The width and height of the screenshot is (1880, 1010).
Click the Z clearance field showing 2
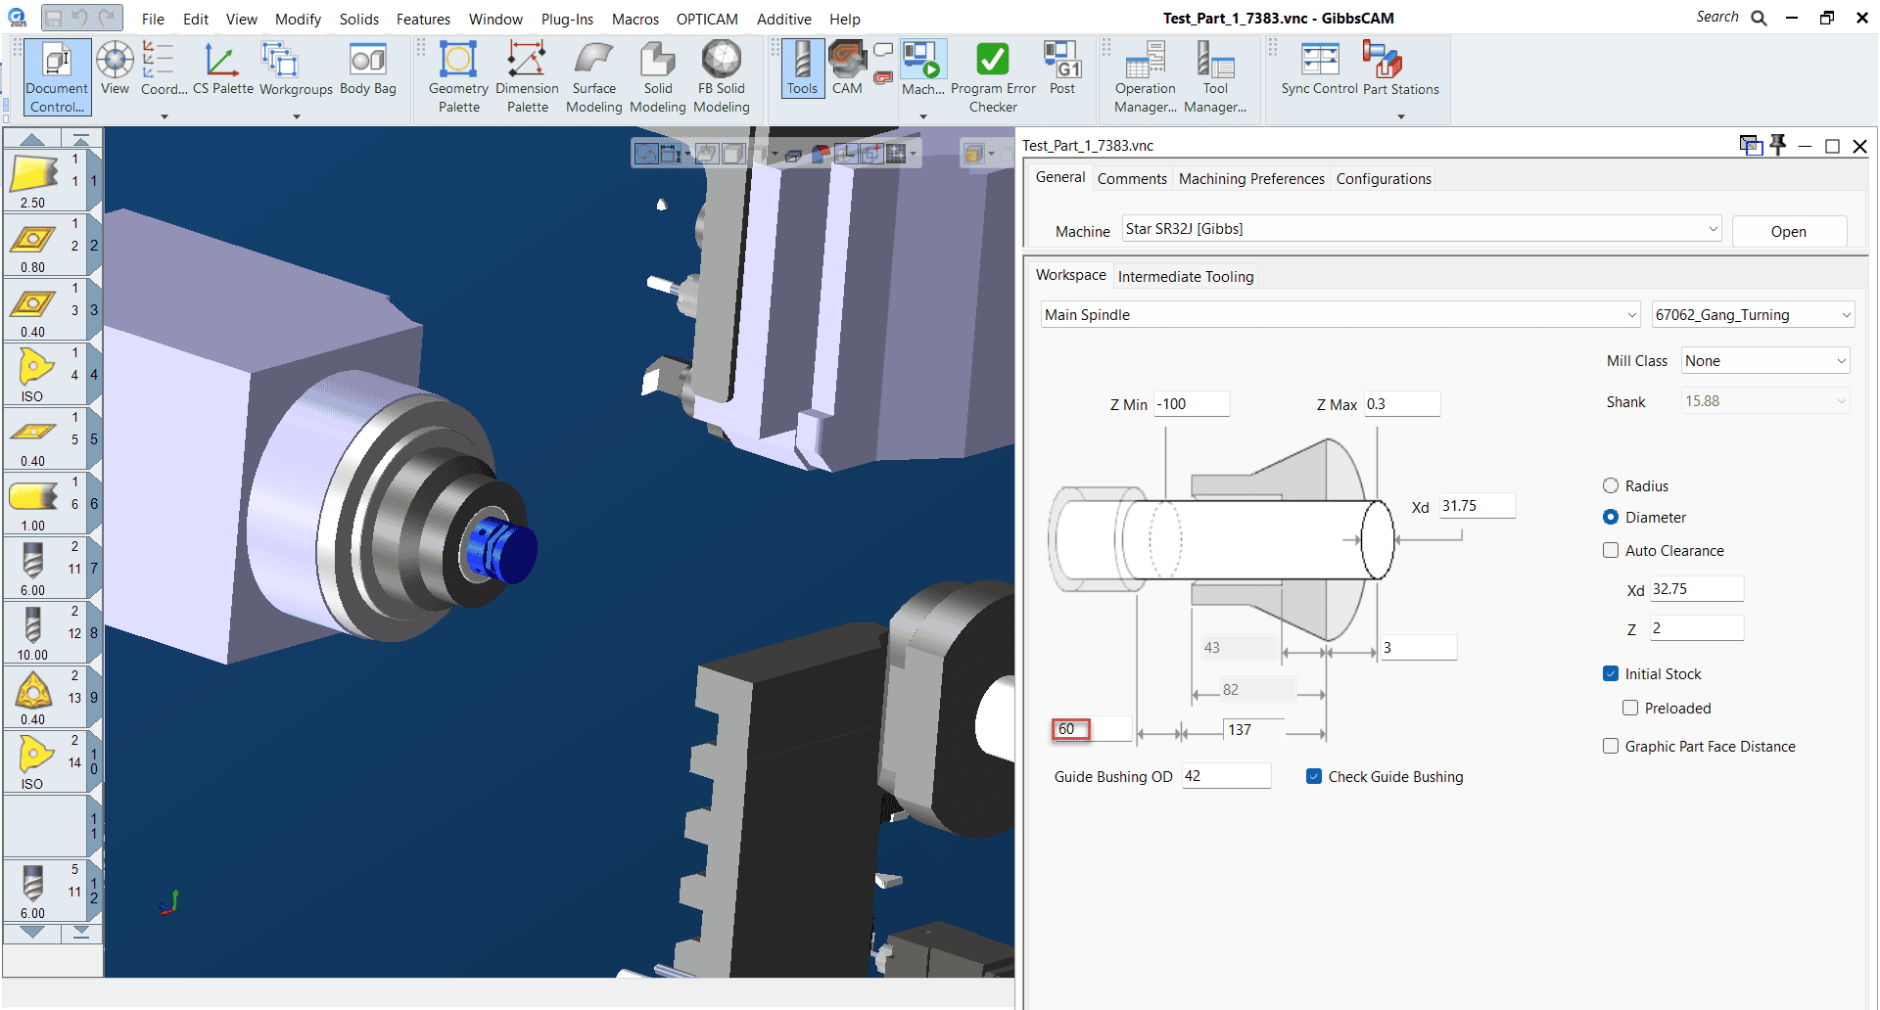(1697, 627)
